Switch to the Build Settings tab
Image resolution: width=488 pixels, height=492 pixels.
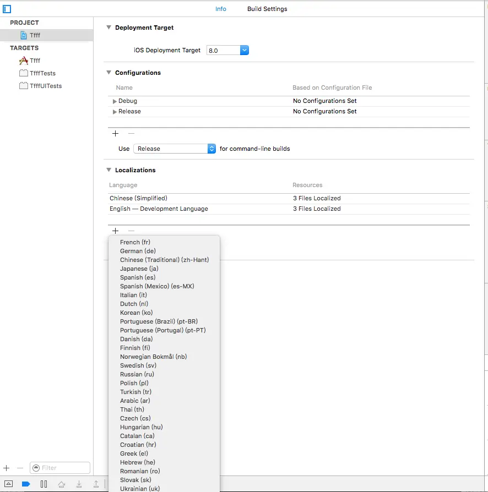(267, 9)
